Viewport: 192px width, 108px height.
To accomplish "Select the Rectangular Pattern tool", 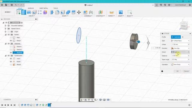I will tap(40, 12).
